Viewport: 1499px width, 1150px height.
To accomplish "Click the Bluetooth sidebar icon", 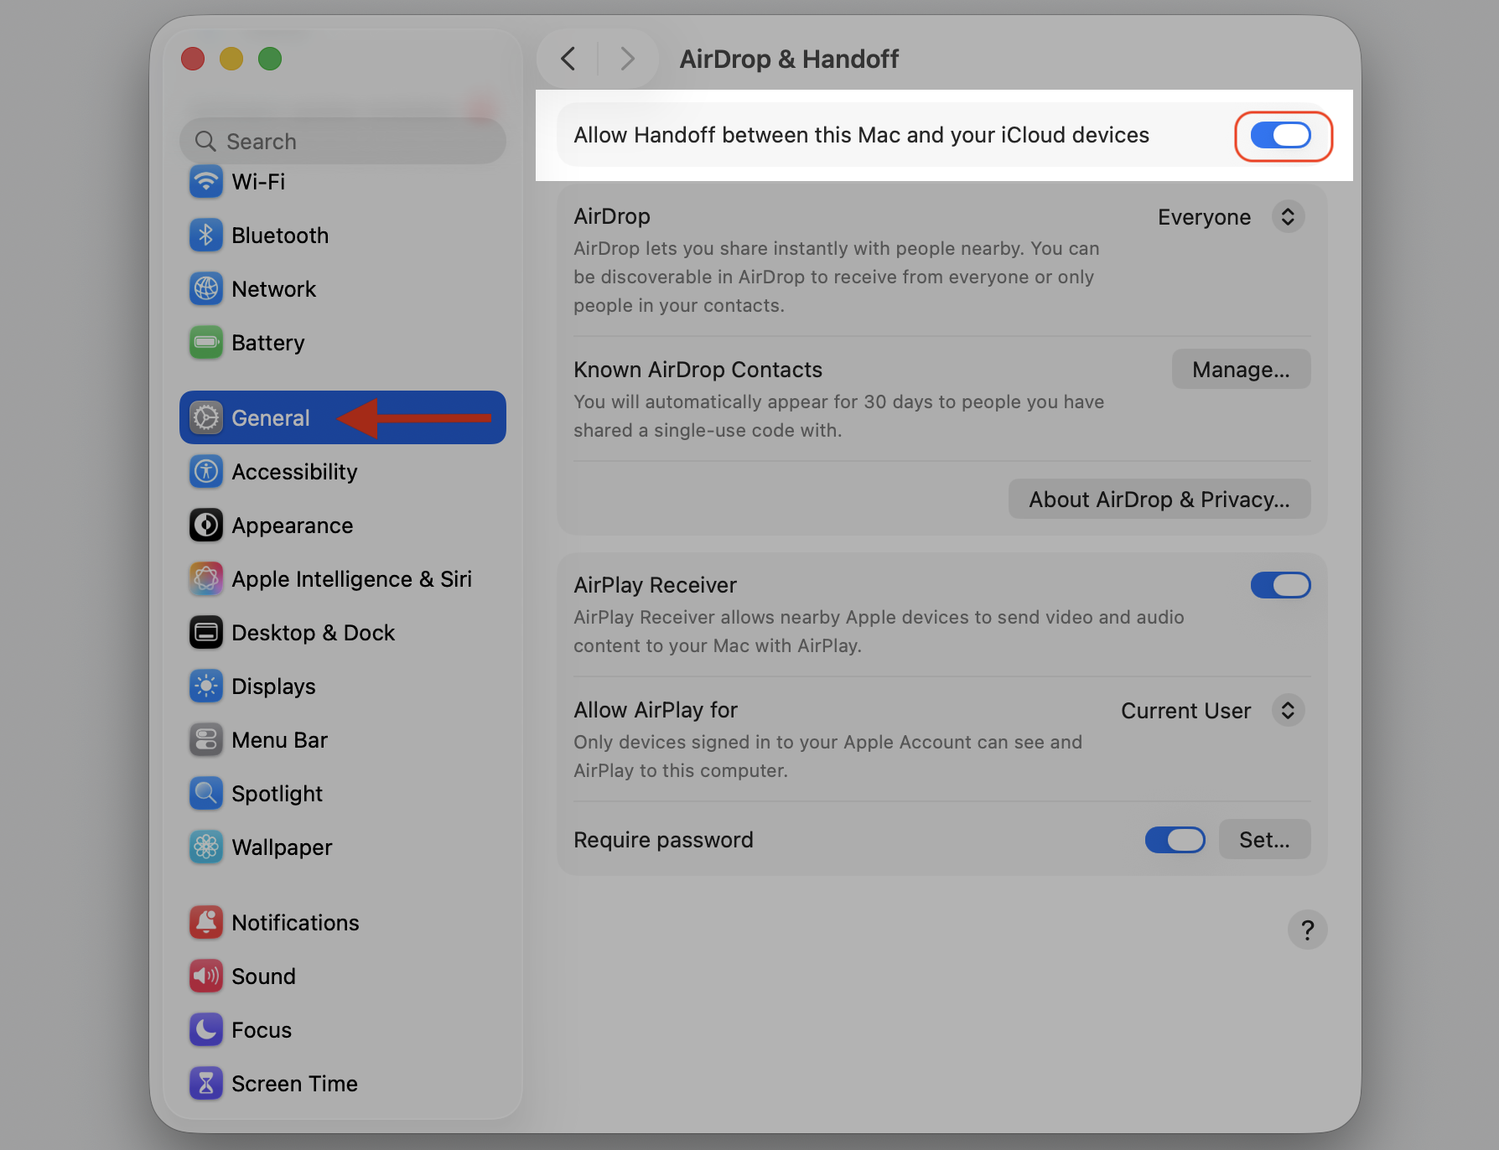I will (205, 236).
